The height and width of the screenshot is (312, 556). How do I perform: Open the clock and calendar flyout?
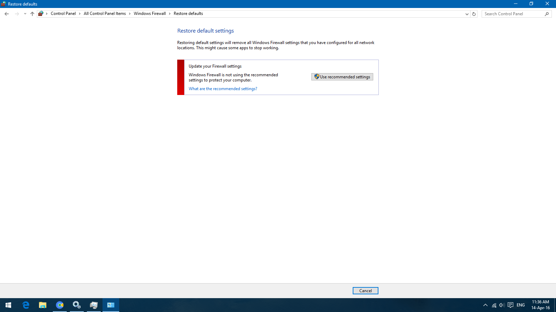pyautogui.click(x=541, y=305)
